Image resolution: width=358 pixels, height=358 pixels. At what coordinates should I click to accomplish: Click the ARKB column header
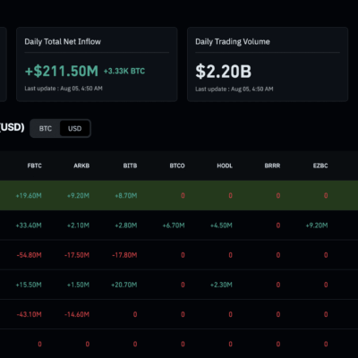pos(81,166)
